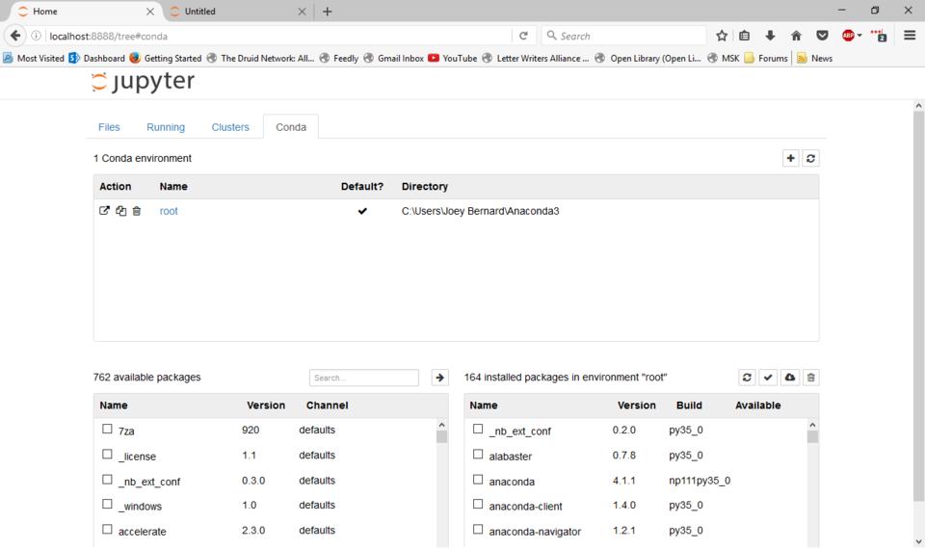Click the cloud download update packages icon
The width and height of the screenshot is (925, 549).
click(789, 378)
